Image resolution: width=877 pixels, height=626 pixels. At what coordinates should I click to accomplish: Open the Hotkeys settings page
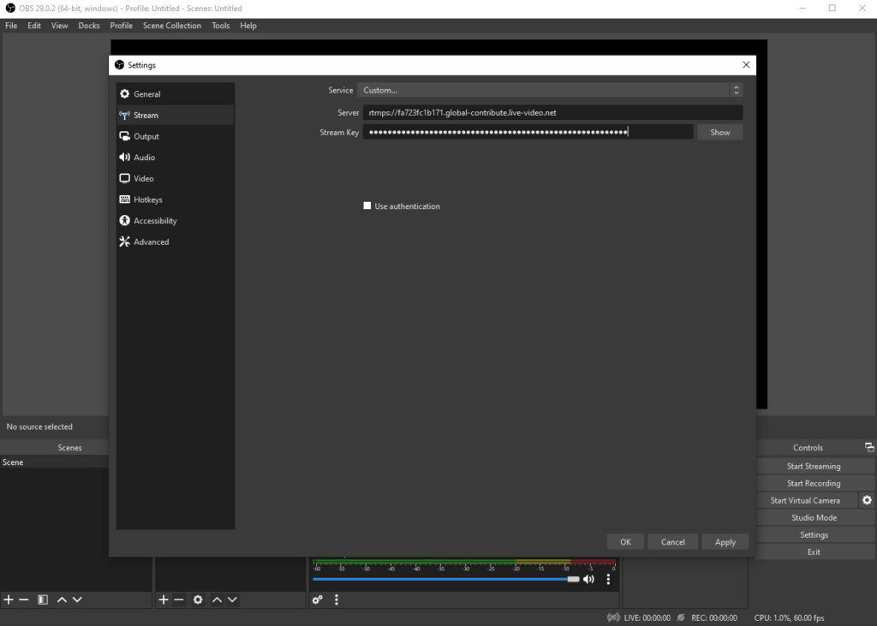147,199
